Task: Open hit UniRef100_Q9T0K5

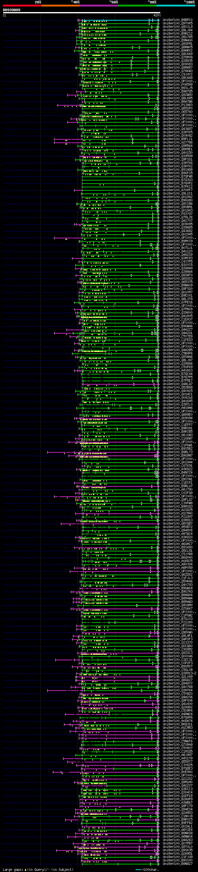Action: tap(178, 24)
